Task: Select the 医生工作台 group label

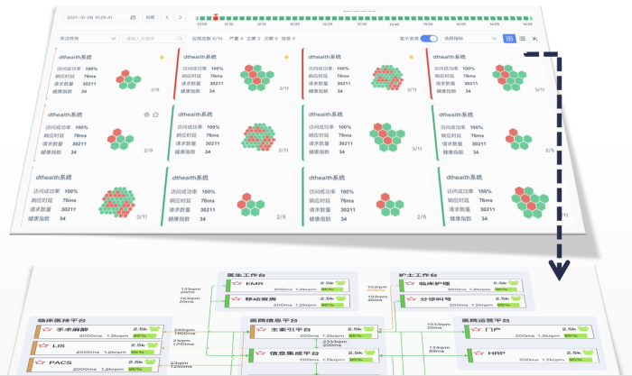Action: coord(246,275)
